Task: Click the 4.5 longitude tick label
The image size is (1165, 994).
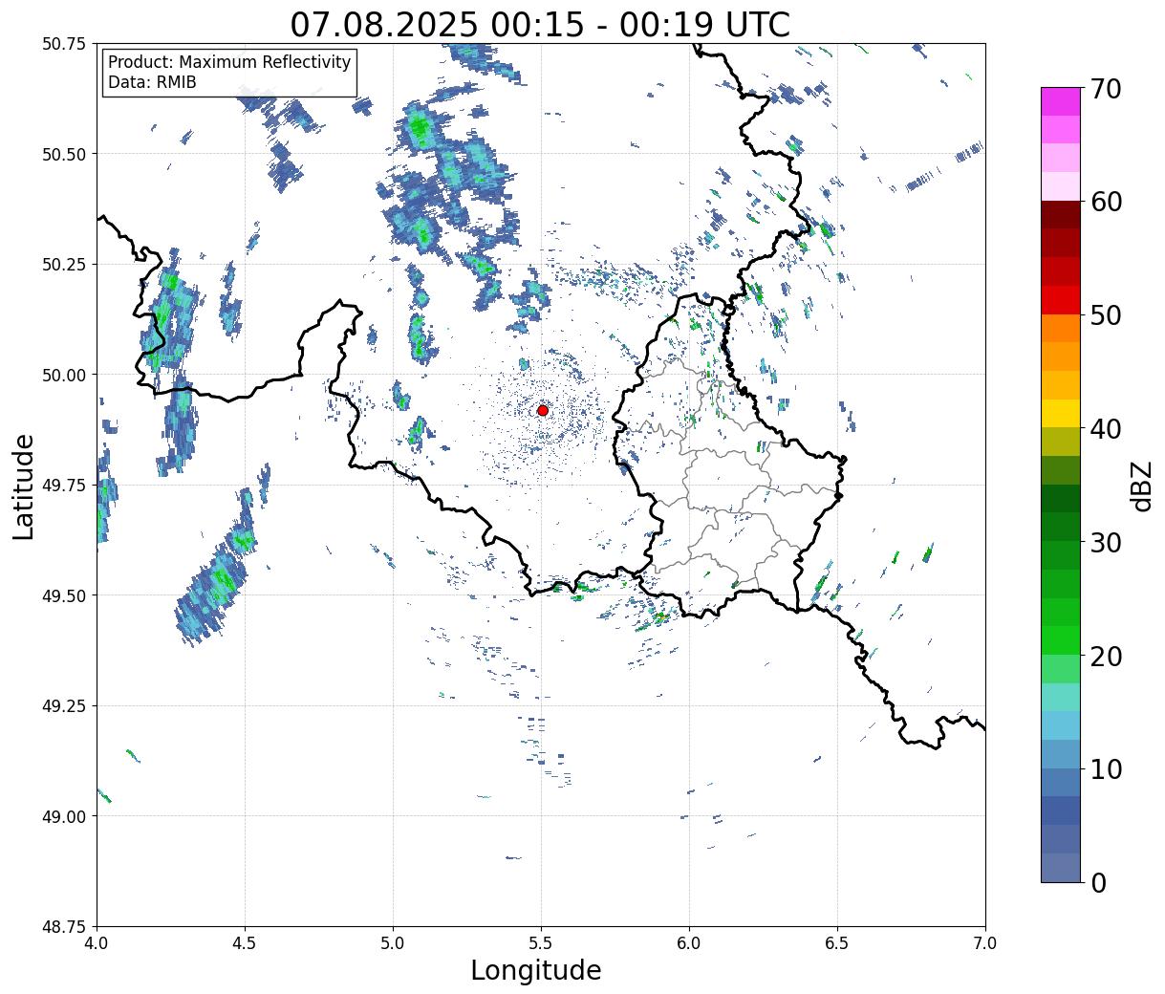Action: coord(245,943)
